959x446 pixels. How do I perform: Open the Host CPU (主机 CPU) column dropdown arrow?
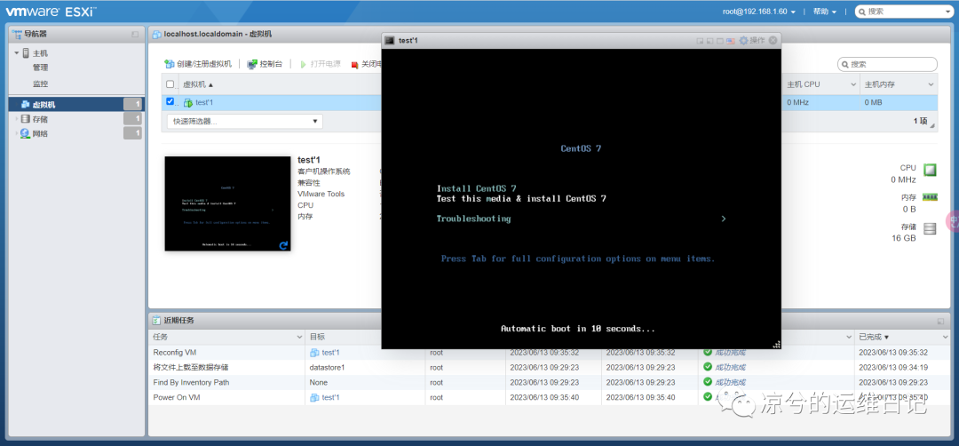[x=852, y=84]
